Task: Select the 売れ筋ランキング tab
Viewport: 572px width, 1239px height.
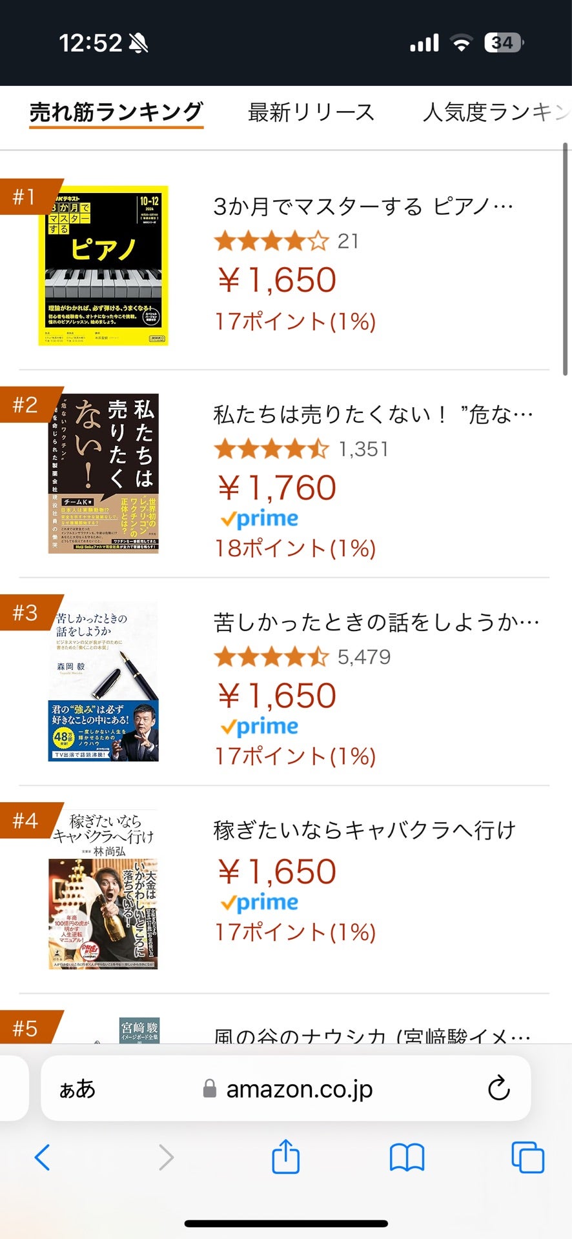Action: point(116,113)
